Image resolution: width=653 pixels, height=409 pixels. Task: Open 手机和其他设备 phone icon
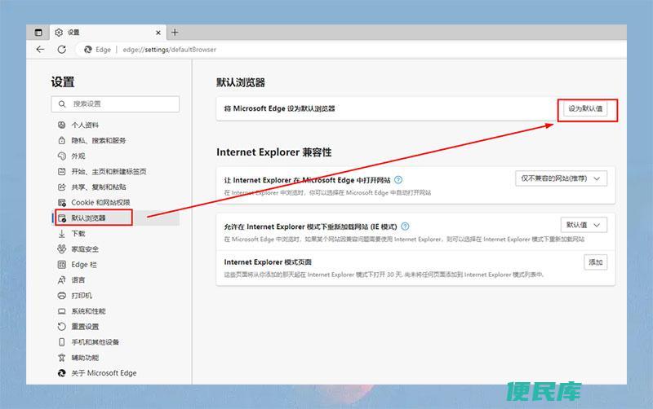coord(62,342)
